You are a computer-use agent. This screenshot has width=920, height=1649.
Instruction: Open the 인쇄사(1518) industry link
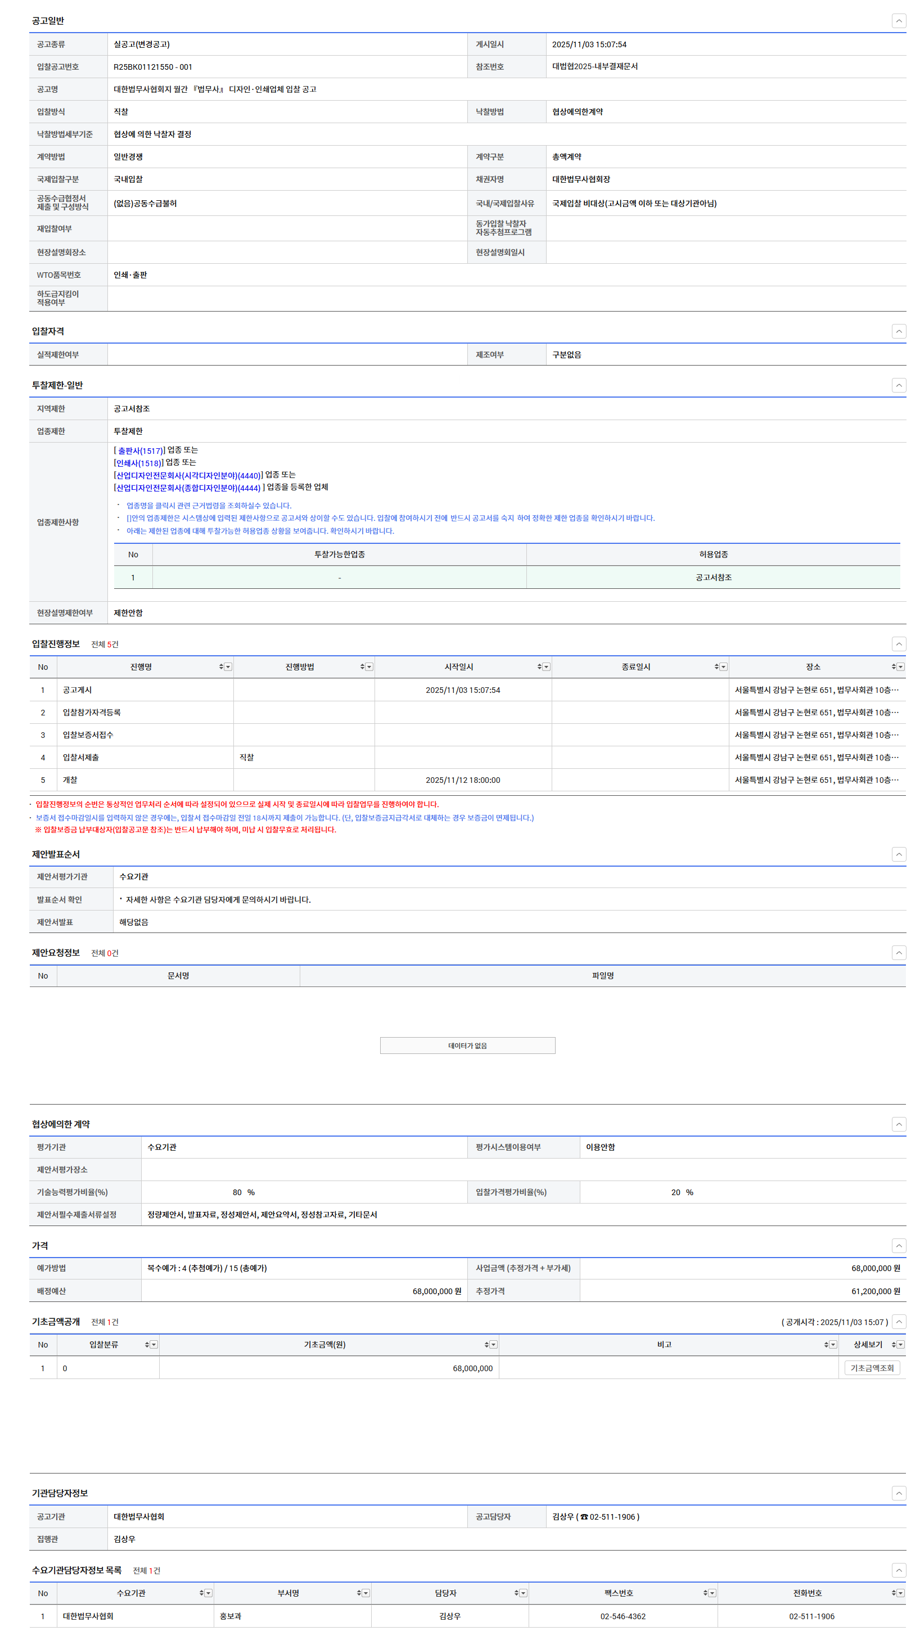coord(138,463)
